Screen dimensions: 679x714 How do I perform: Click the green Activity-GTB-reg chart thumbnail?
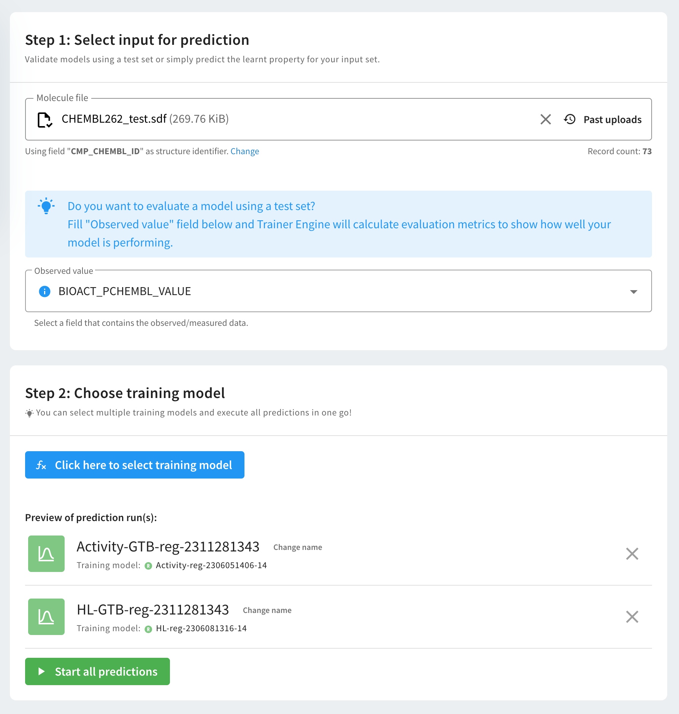tap(46, 554)
